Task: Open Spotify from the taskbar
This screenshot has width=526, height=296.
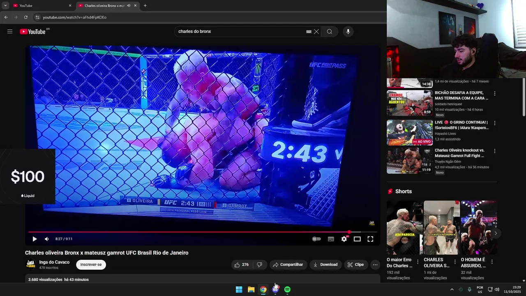Action: (x=287, y=289)
